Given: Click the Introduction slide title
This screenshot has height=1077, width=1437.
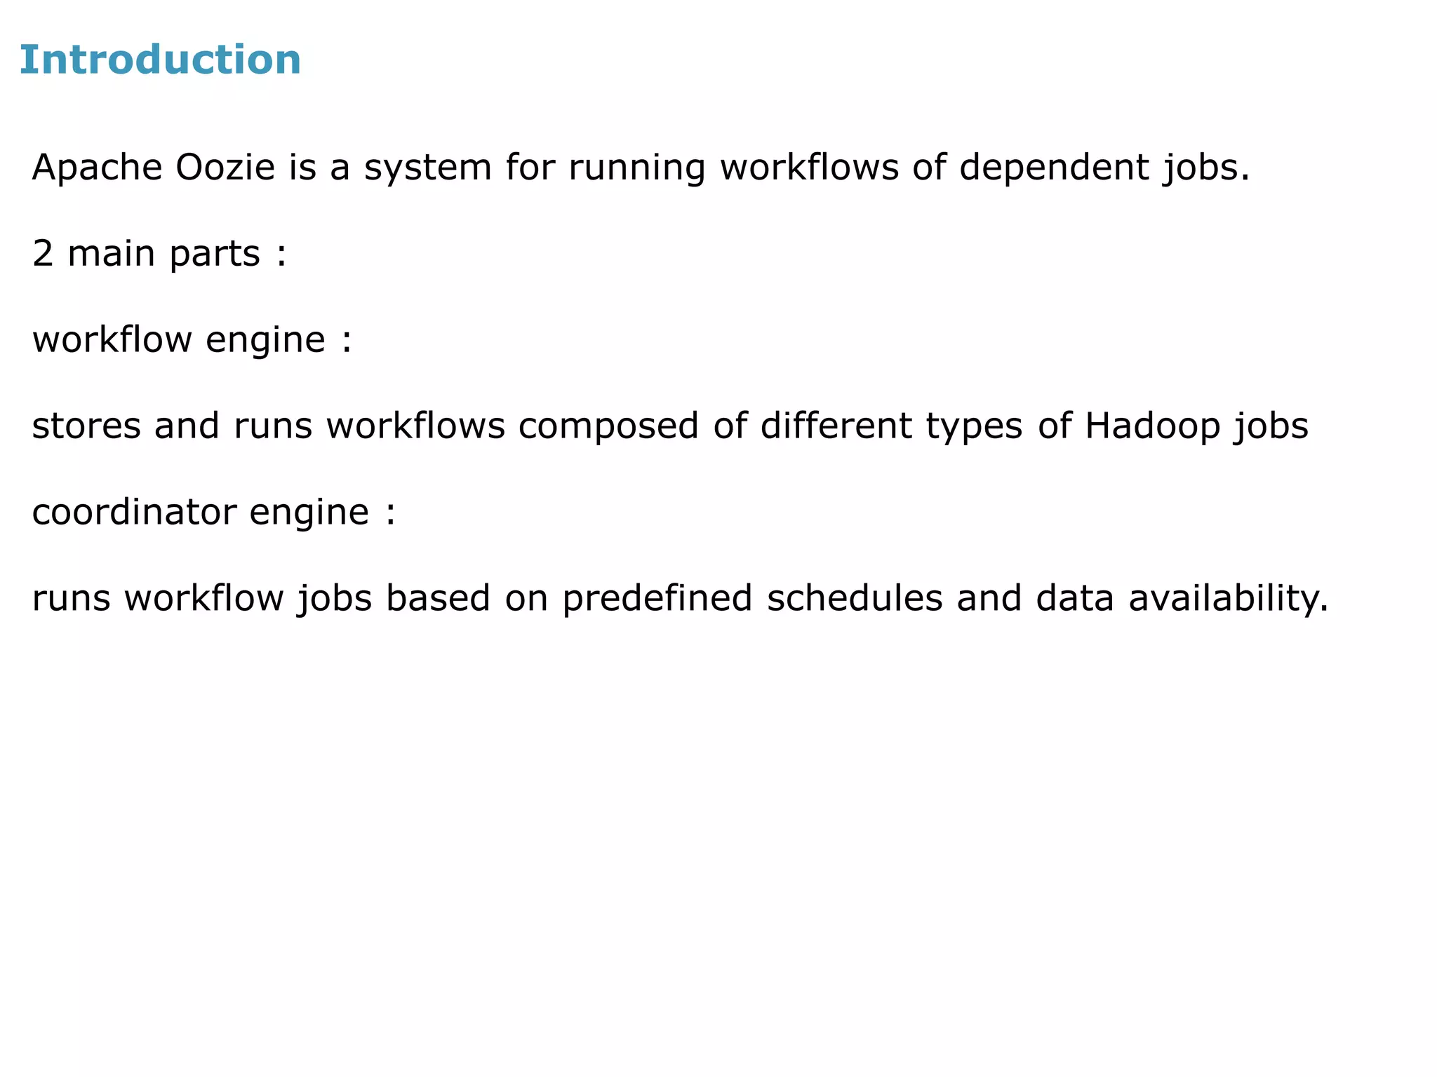Looking at the screenshot, I should click(x=160, y=60).
